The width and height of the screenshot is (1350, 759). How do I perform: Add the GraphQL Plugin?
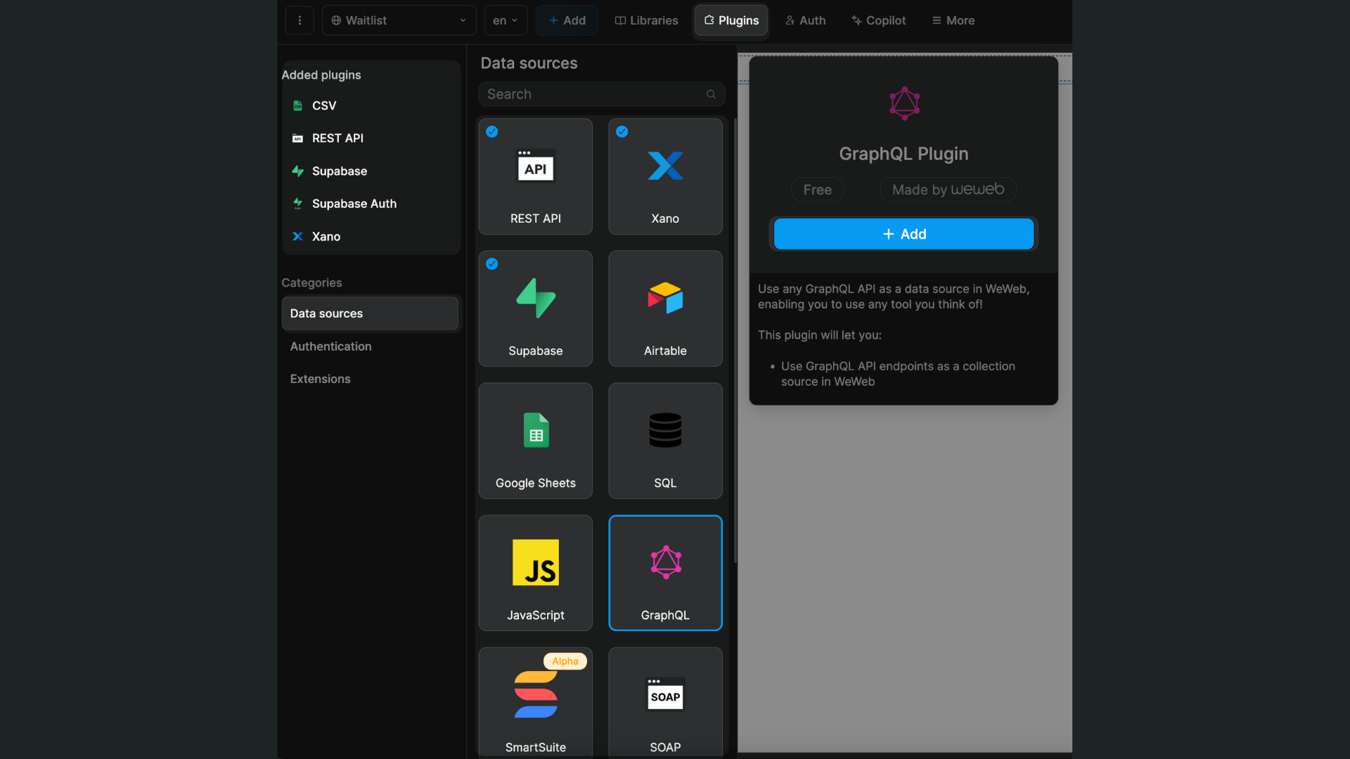tap(904, 234)
